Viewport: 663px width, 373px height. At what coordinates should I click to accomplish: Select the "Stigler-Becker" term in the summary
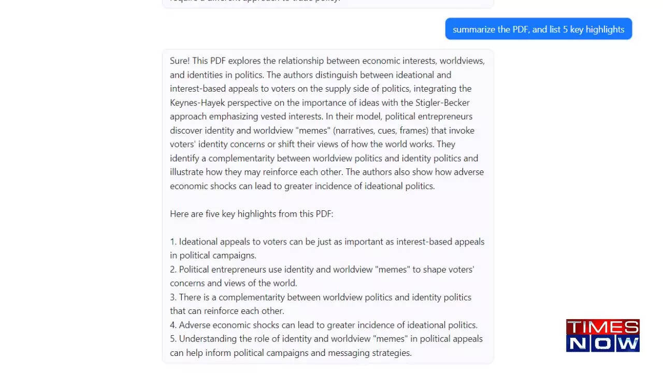442,103
